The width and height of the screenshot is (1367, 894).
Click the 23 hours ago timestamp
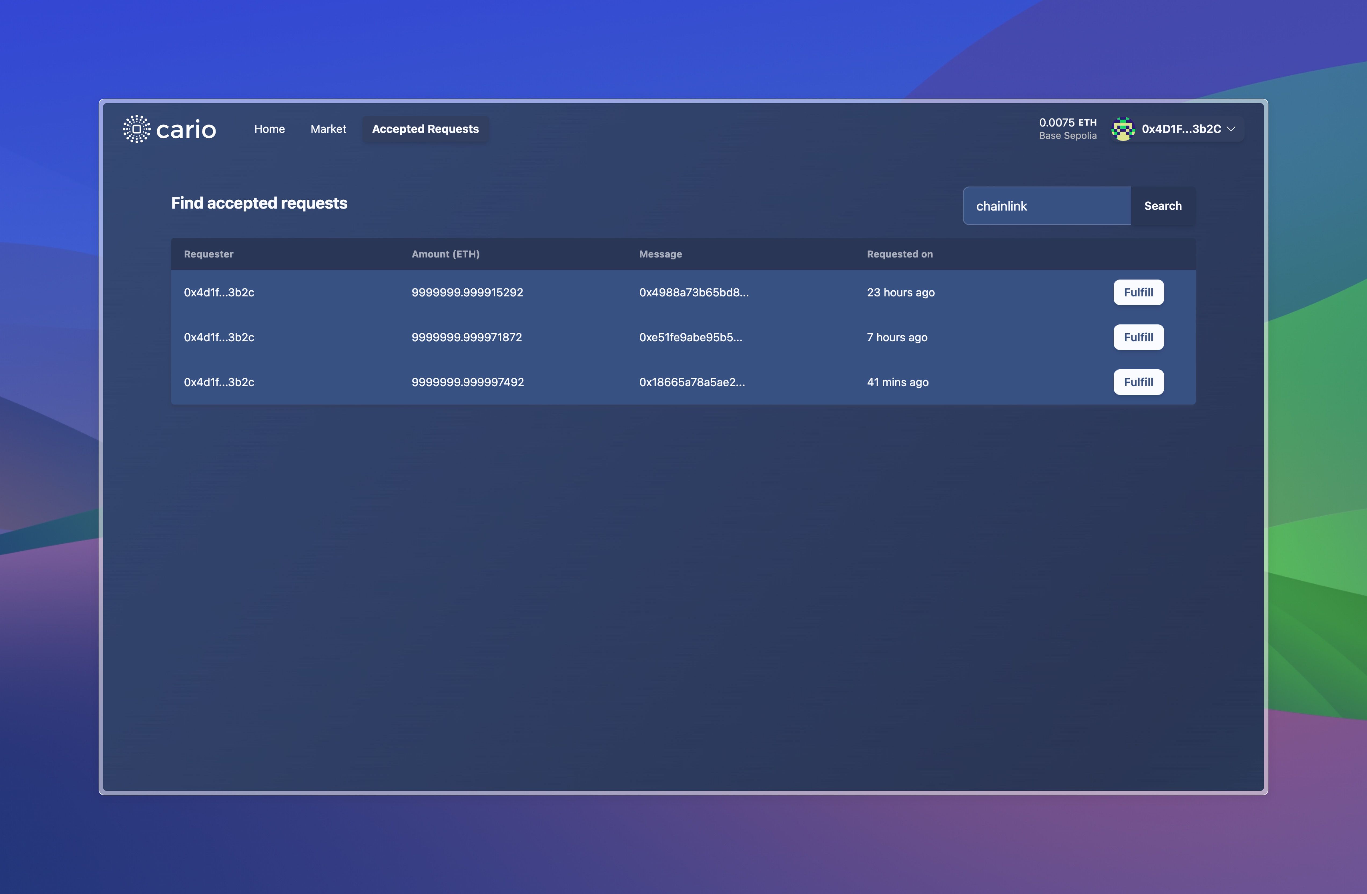coord(901,292)
